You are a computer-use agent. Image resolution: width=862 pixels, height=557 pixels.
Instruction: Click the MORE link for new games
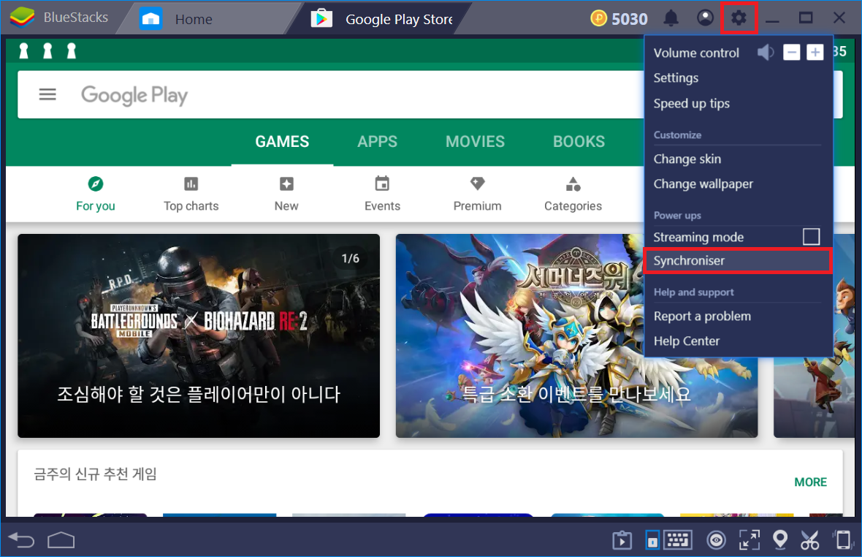810,482
